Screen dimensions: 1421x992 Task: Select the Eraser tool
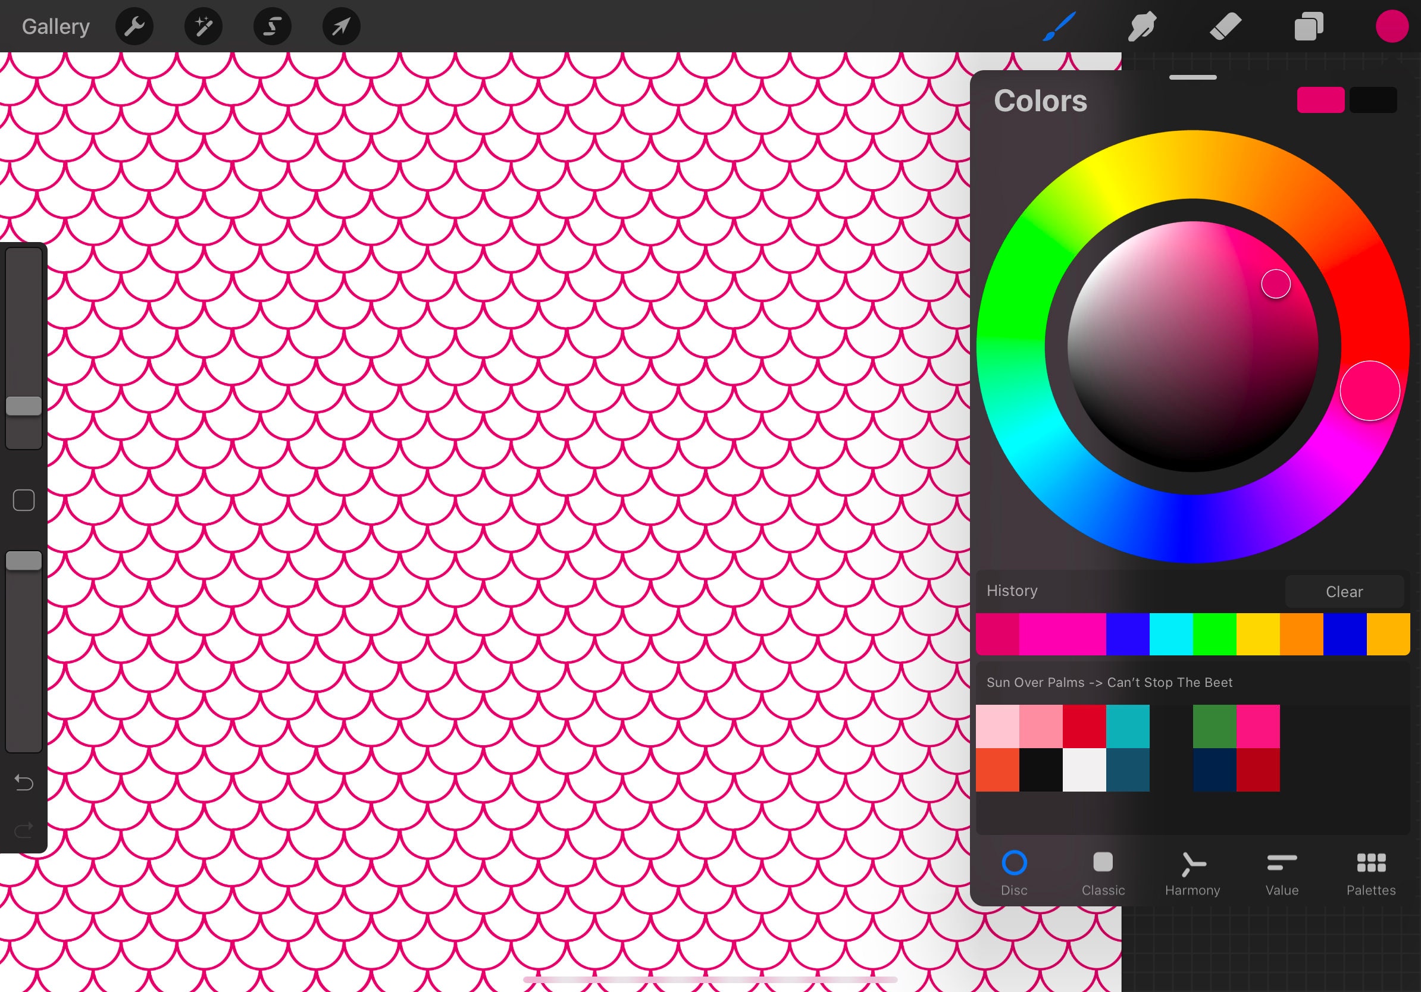click(x=1225, y=26)
